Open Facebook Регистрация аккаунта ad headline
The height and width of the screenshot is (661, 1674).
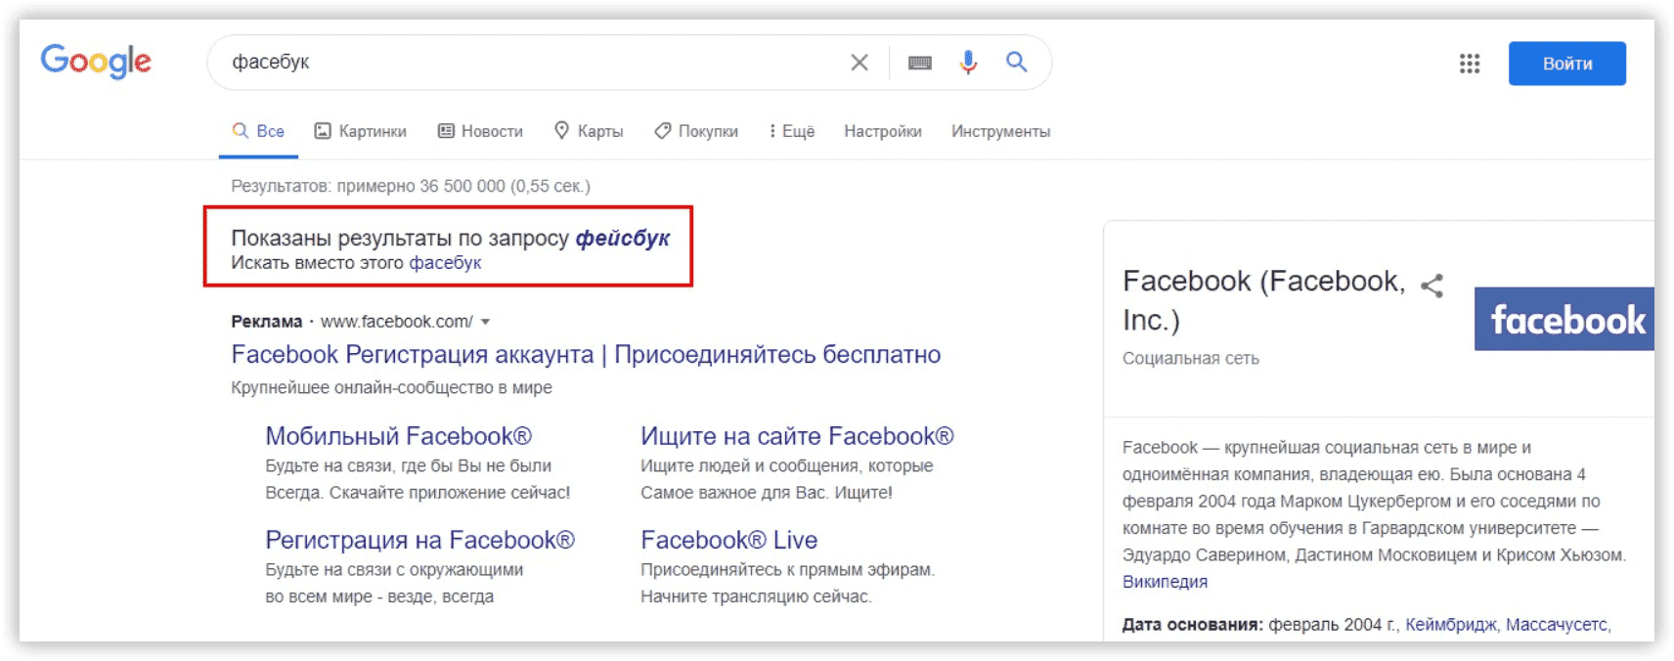[586, 354]
